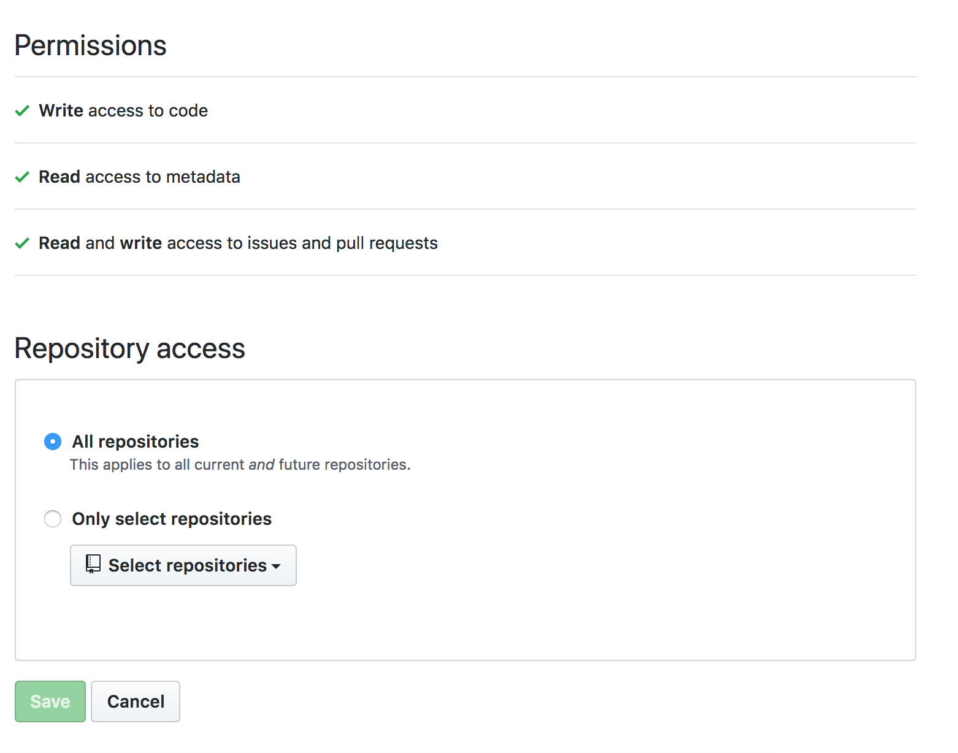
Task: Expand the repository selection picker
Action: click(183, 565)
